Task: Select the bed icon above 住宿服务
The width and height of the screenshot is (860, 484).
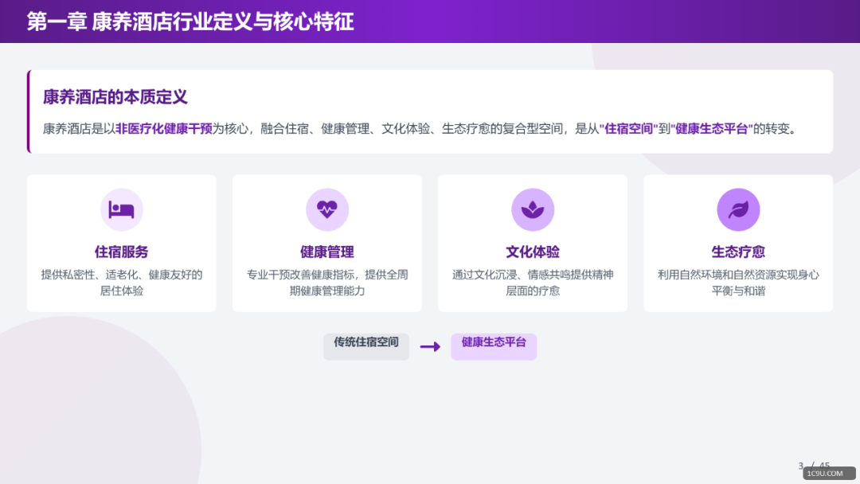Action: point(121,209)
